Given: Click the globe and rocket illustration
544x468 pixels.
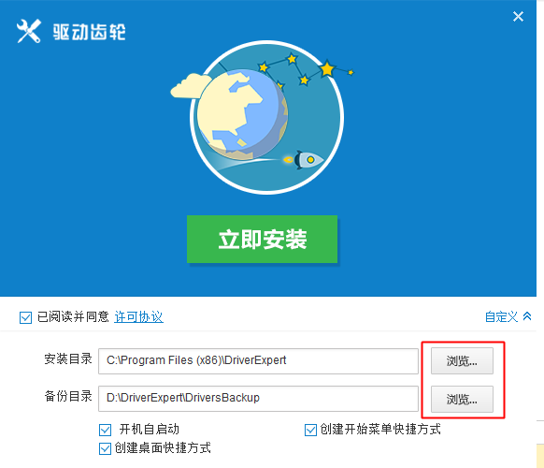Looking at the screenshot, I should pyautogui.click(x=264, y=117).
